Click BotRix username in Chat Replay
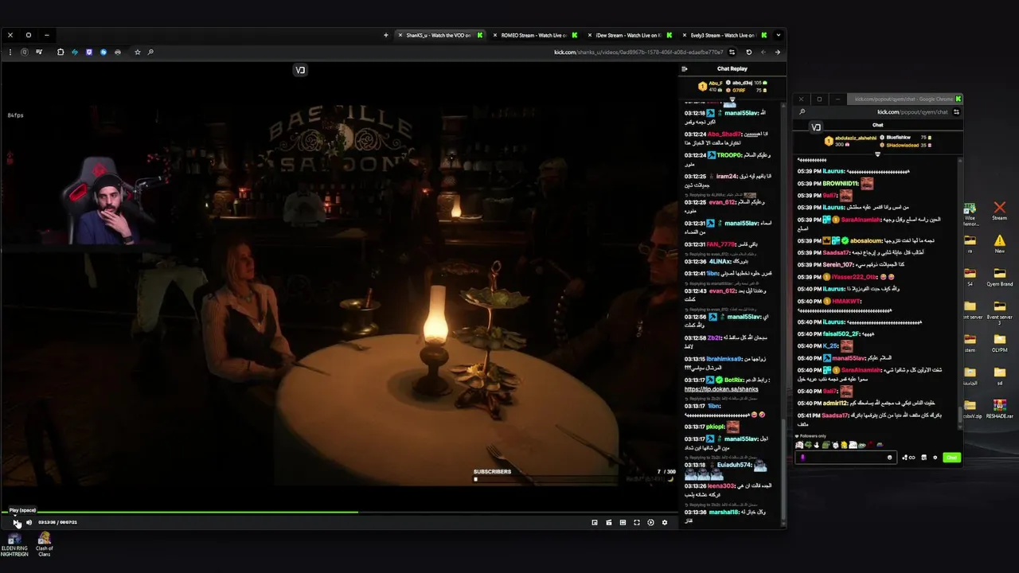This screenshot has width=1019, height=573. 736,380
